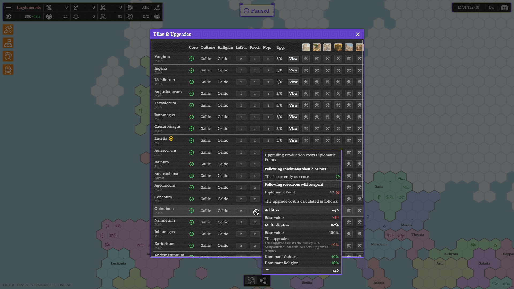The width and height of the screenshot is (514, 289).
Task: Click the Colosseum building thumbnail column header
Action: point(306,47)
